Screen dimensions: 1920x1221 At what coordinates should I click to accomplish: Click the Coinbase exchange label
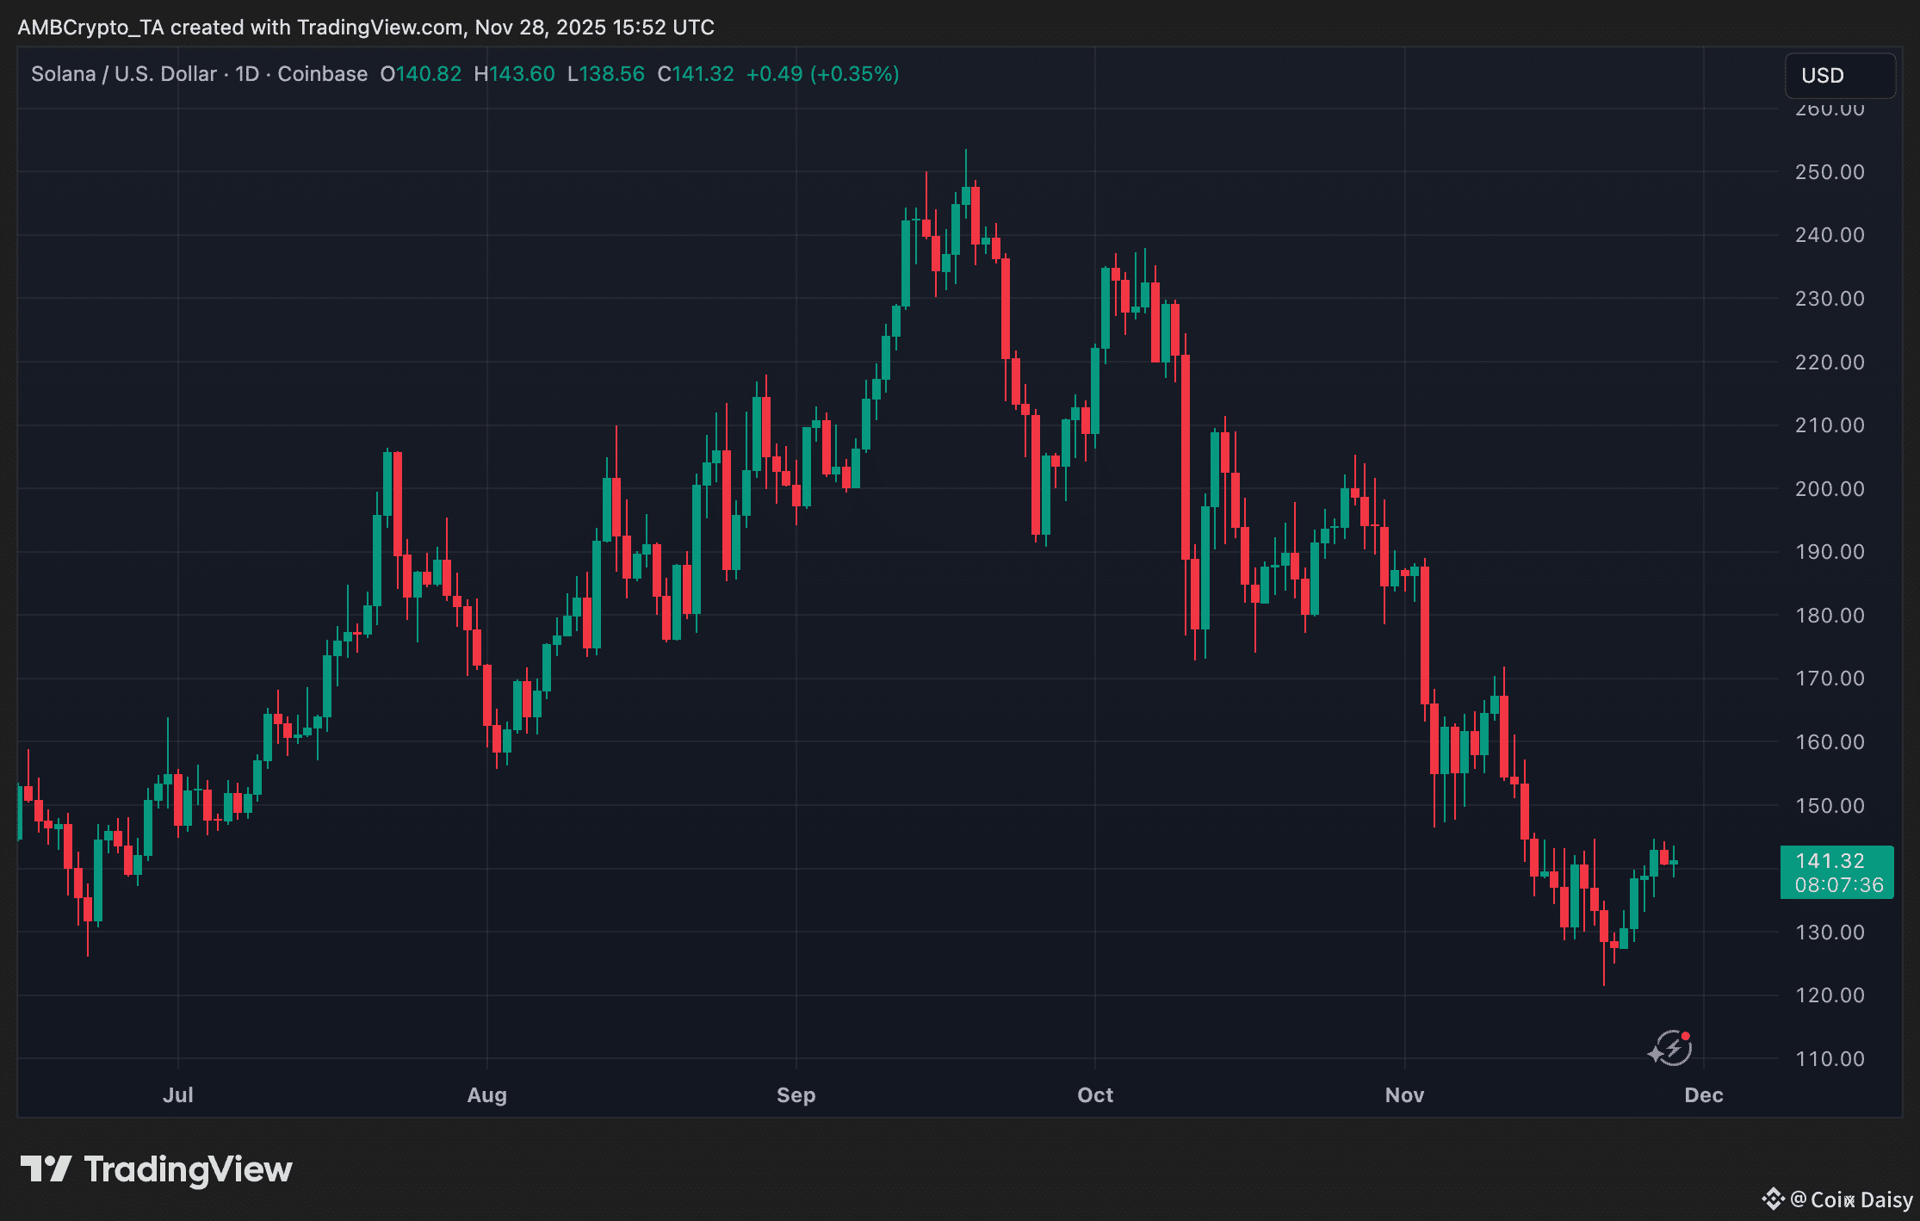click(322, 74)
